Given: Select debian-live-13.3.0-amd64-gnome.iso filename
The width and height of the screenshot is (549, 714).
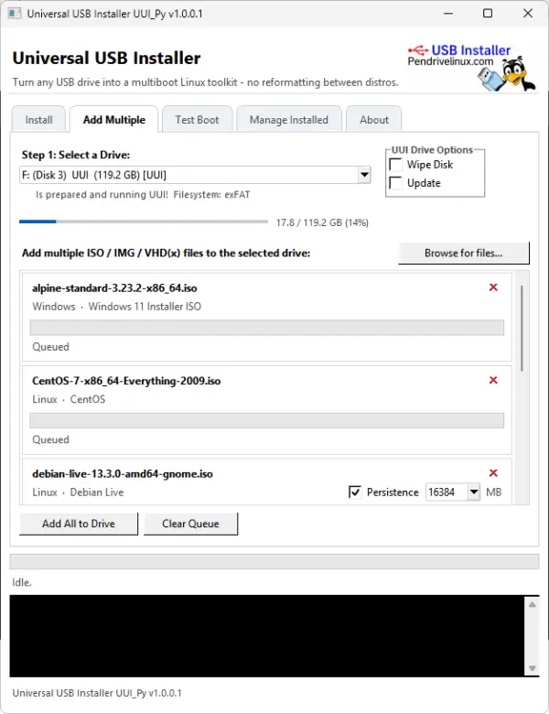Looking at the screenshot, I should (x=123, y=474).
